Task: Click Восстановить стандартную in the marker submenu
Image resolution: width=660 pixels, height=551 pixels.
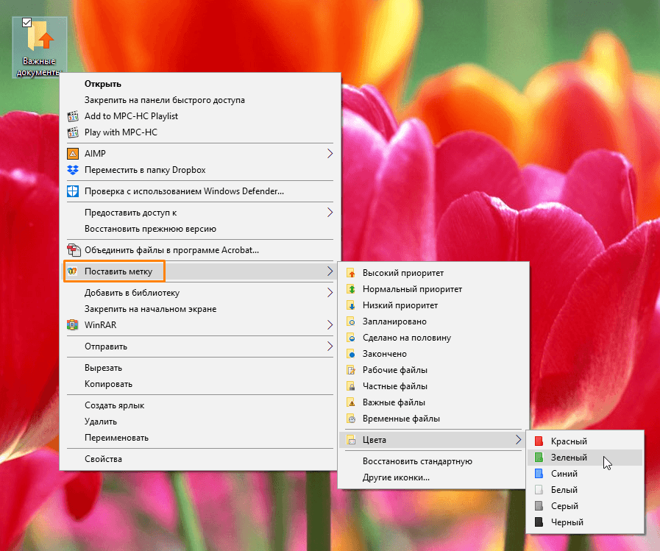Action: click(417, 461)
